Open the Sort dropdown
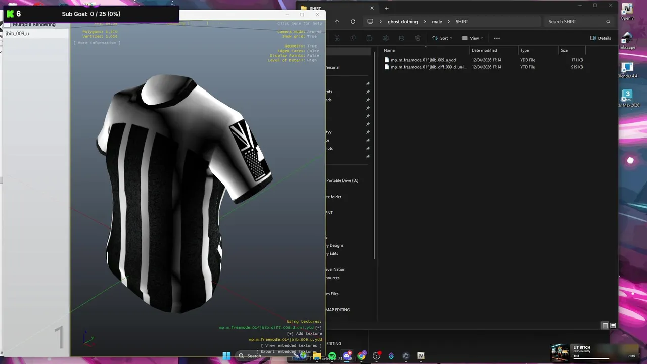Viewport: 647px width, 364px height. coord(442,38)
